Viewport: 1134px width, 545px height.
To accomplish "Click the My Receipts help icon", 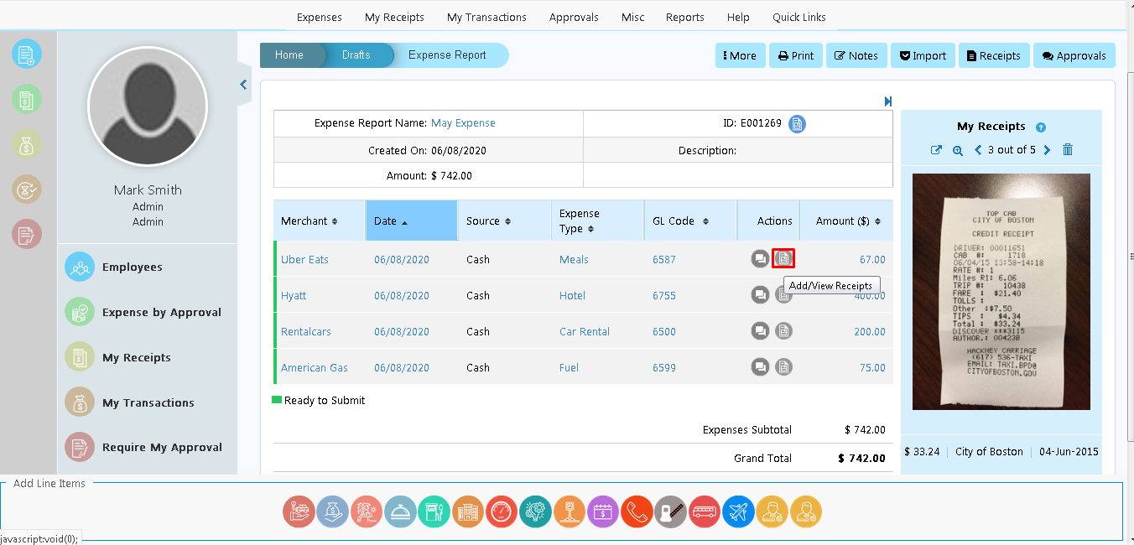I will [1041, 127].
